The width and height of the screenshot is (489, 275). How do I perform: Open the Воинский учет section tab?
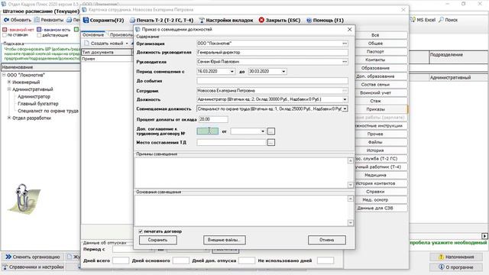(x=375, y=92)
